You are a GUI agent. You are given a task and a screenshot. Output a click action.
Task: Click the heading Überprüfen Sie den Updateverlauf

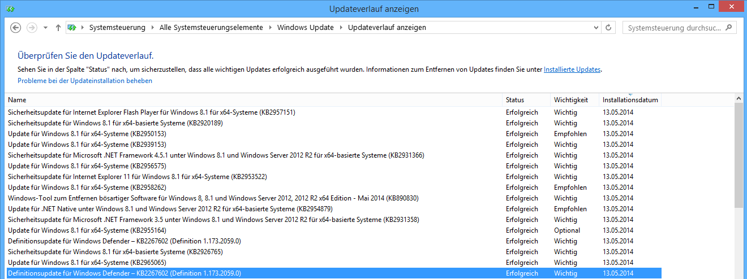pos(85,56)
